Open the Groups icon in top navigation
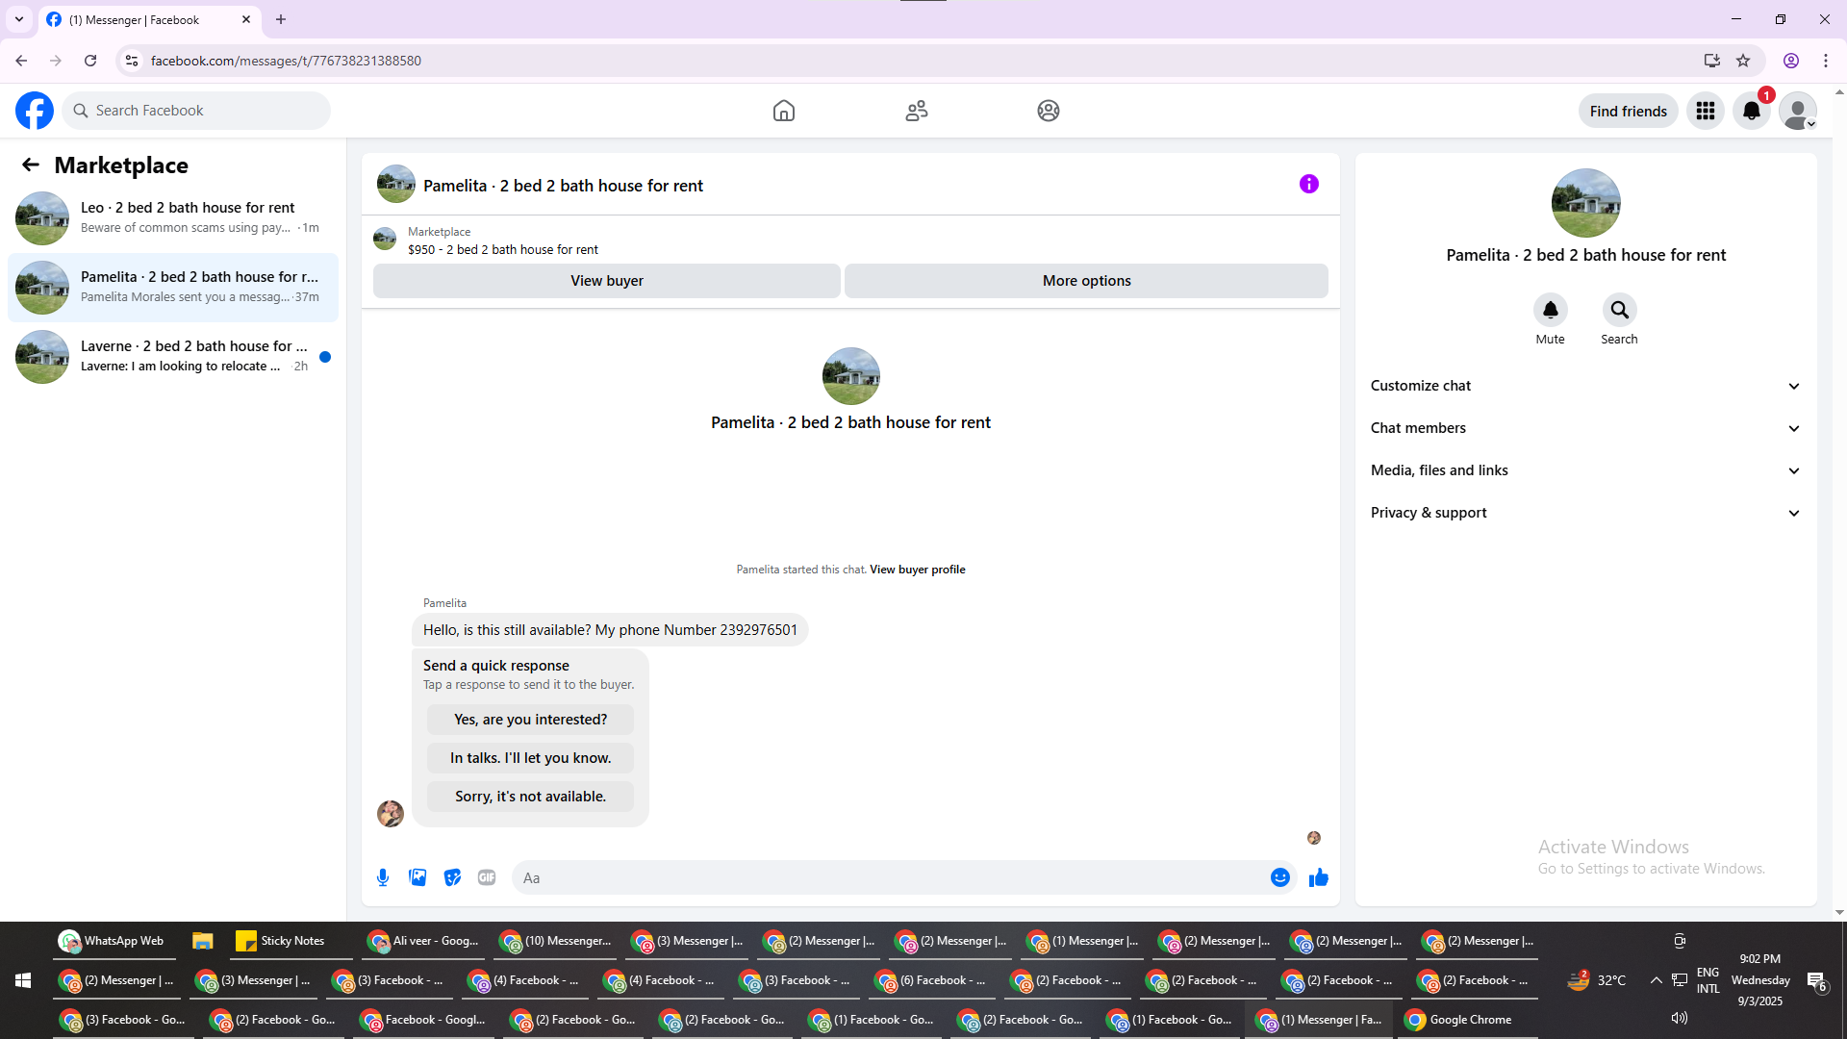 coord(1049,111)
